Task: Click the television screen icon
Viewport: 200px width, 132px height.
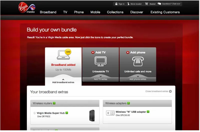Action: [x=100, y=61]
